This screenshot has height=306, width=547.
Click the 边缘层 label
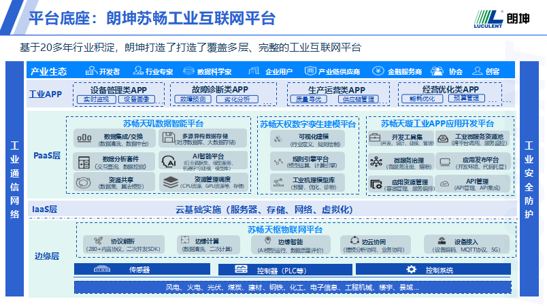[47, 256]
